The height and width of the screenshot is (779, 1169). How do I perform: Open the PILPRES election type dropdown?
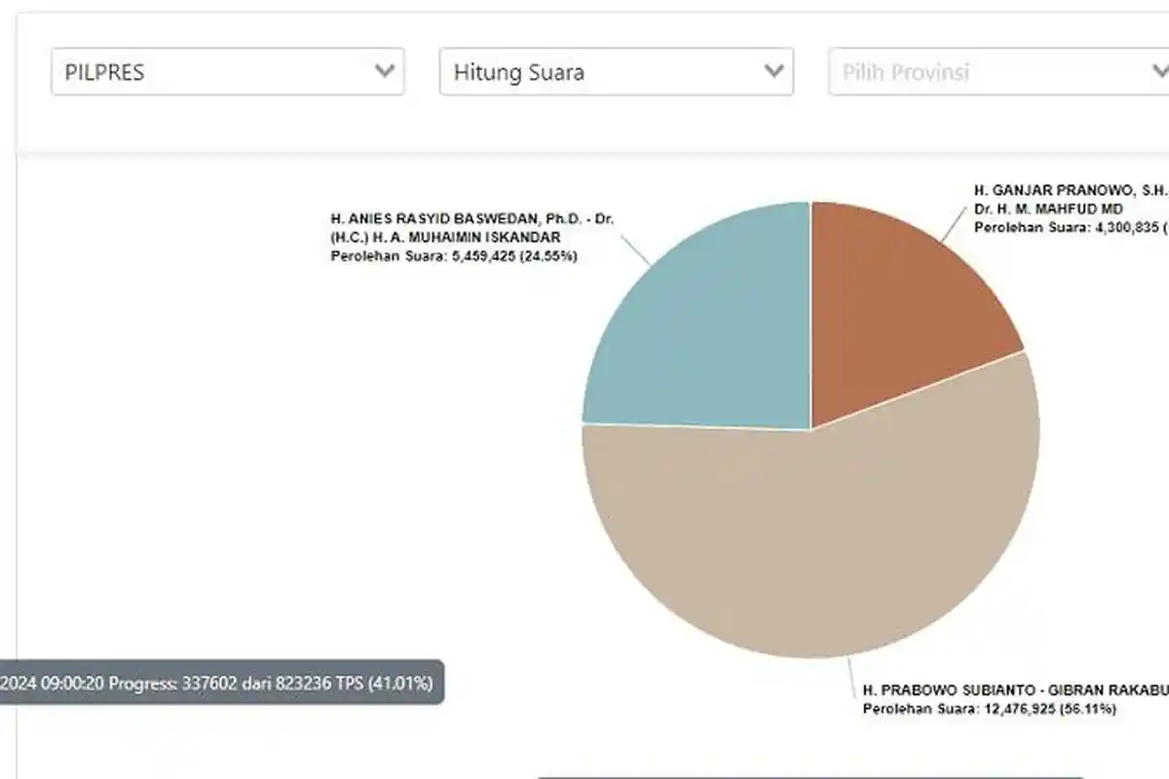[226, 71]
